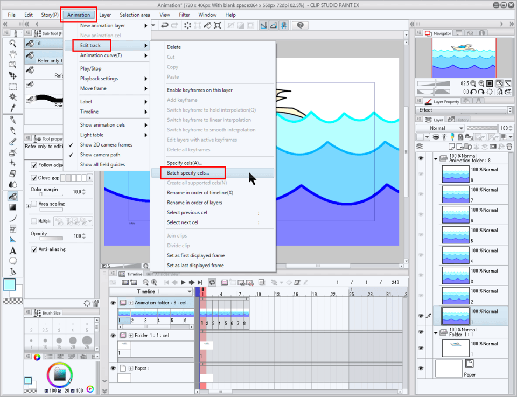Viewport: 517px width, 397px height.
Task: Select the Eraser tool in the toolbox
Action: coord(13,173)
